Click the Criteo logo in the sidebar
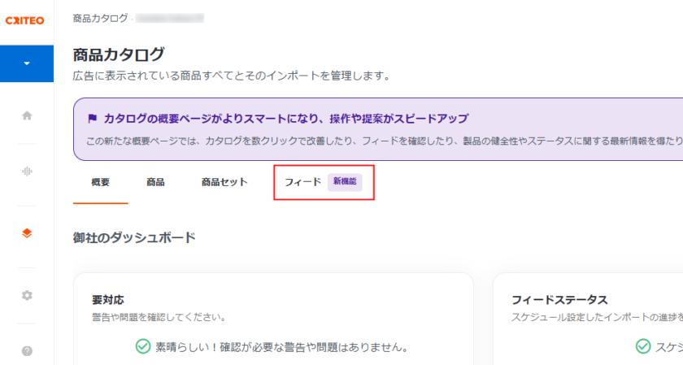This screenshot has height=365, width=683. click(25, 20)
